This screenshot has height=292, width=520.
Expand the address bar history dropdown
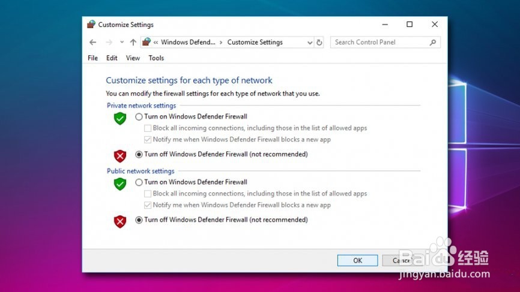coord(310,43)
